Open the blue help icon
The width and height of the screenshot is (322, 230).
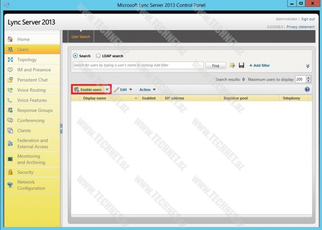coord(307,90)
